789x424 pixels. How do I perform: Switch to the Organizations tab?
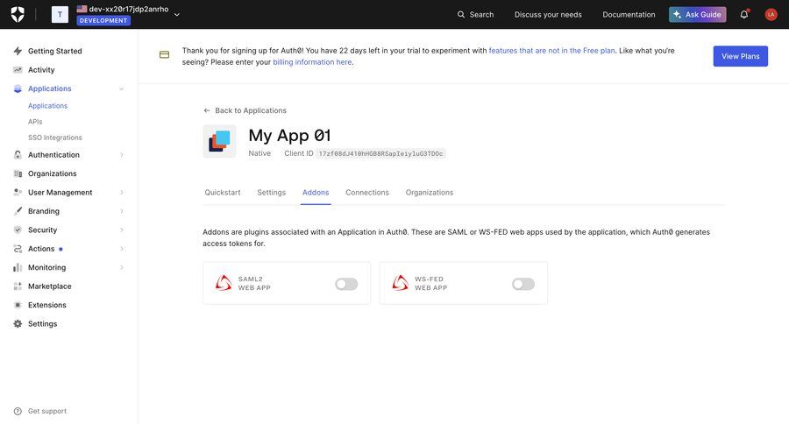(430, 192)
